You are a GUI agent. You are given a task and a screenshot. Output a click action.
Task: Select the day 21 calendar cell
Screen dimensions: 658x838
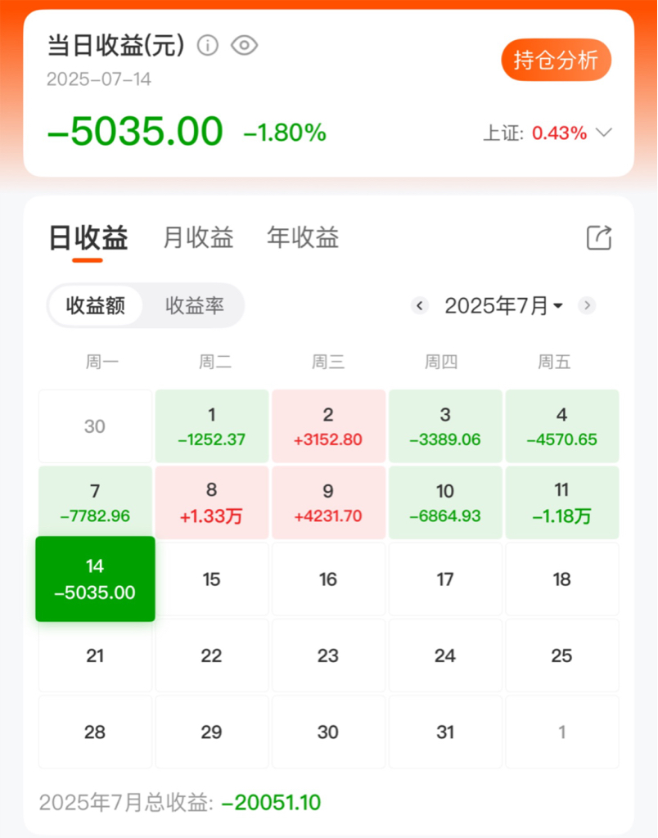pyautogui.click(x=95, y=656)
